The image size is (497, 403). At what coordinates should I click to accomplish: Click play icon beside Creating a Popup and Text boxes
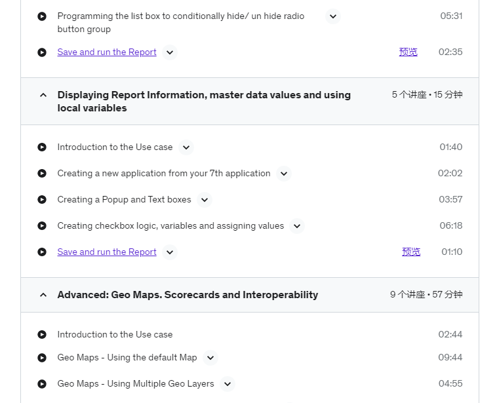(42, 200)
